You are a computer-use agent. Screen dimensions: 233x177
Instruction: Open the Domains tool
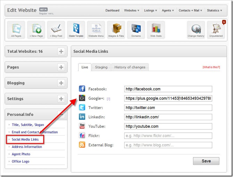136,30
